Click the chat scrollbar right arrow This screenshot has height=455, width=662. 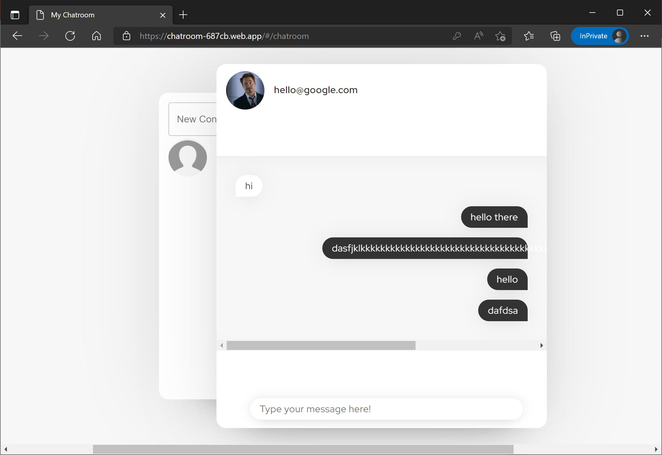(541, 345)
